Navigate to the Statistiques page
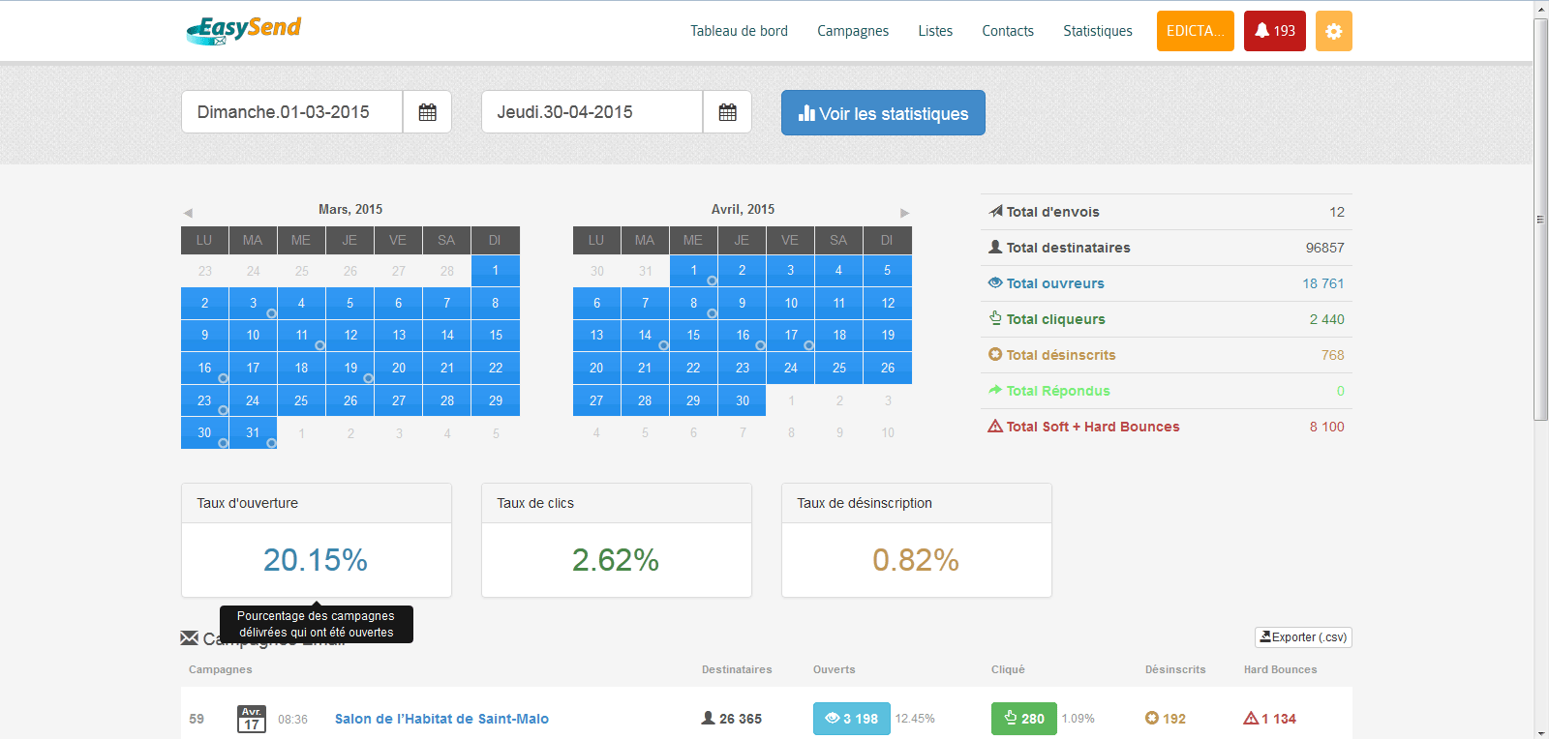The image size is (1549, 739). click(1097, 31)
